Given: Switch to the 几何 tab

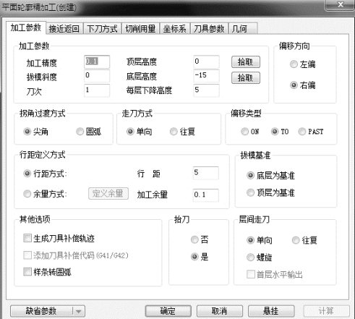Looking at the screenshot, I should pyautogui.click(x=243, y=29).
